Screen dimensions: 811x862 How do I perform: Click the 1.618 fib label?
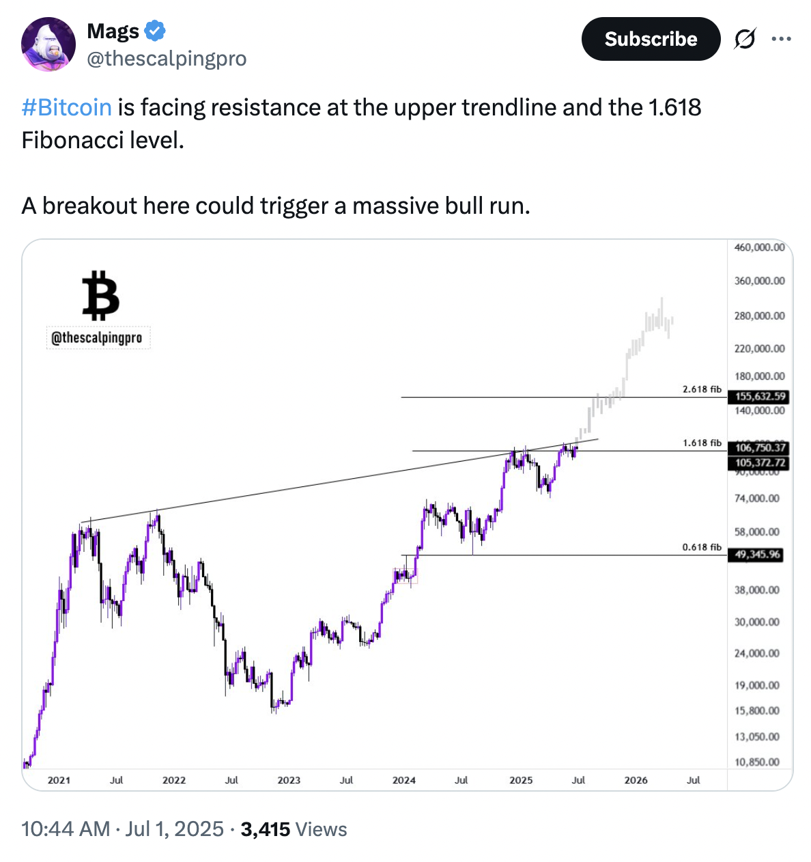coord(702,443)
